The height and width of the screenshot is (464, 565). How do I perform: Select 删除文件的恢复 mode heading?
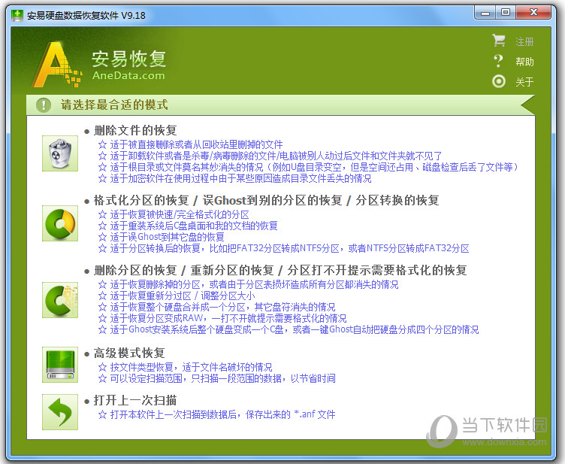coord(135,131)
